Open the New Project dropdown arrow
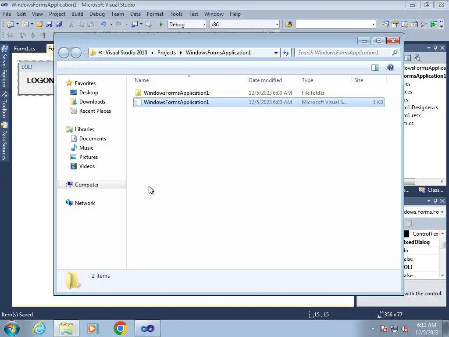Viewport: 449px width, 337px height. point(17,25)
